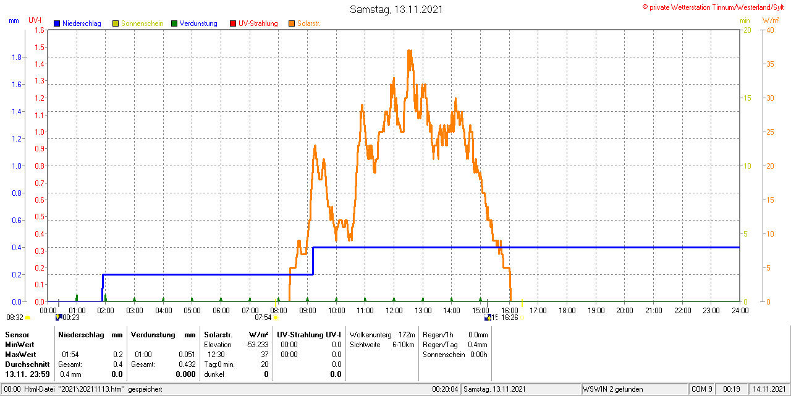Click the moon icon left of 16:26

pos(488,317)
